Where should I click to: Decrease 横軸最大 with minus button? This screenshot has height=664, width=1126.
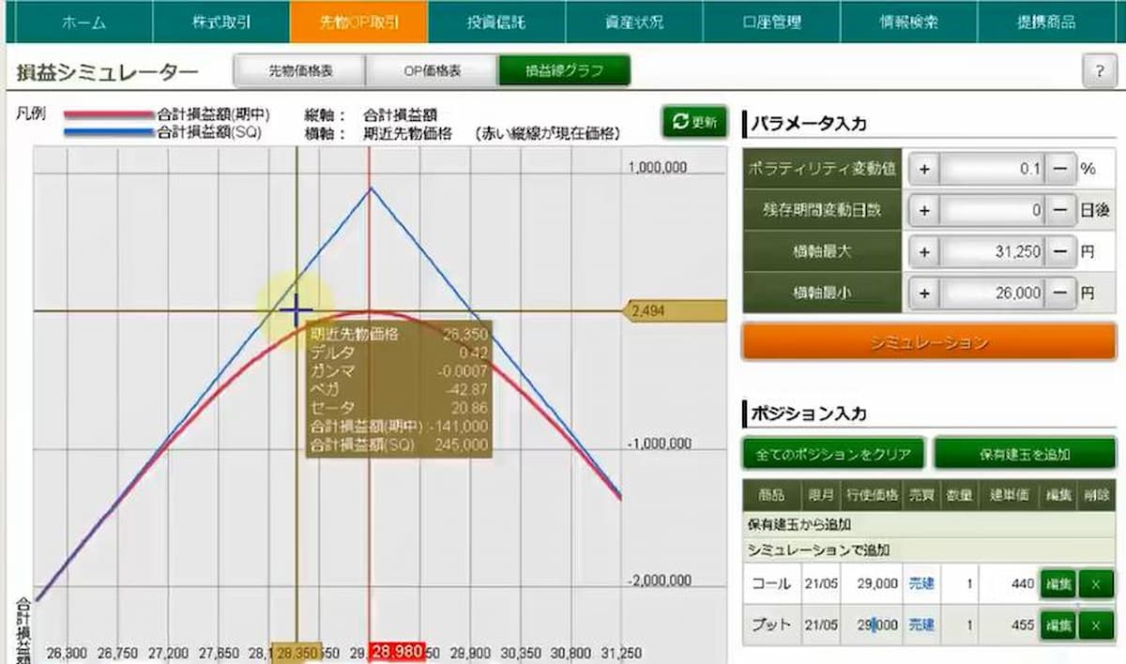pos(1059,251)
